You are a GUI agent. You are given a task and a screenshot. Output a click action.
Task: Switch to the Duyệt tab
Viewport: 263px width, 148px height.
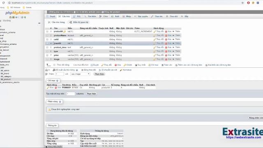click(51, 16)
